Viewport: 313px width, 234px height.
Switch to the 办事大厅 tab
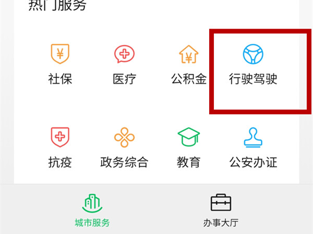click(x=221, y=211)
